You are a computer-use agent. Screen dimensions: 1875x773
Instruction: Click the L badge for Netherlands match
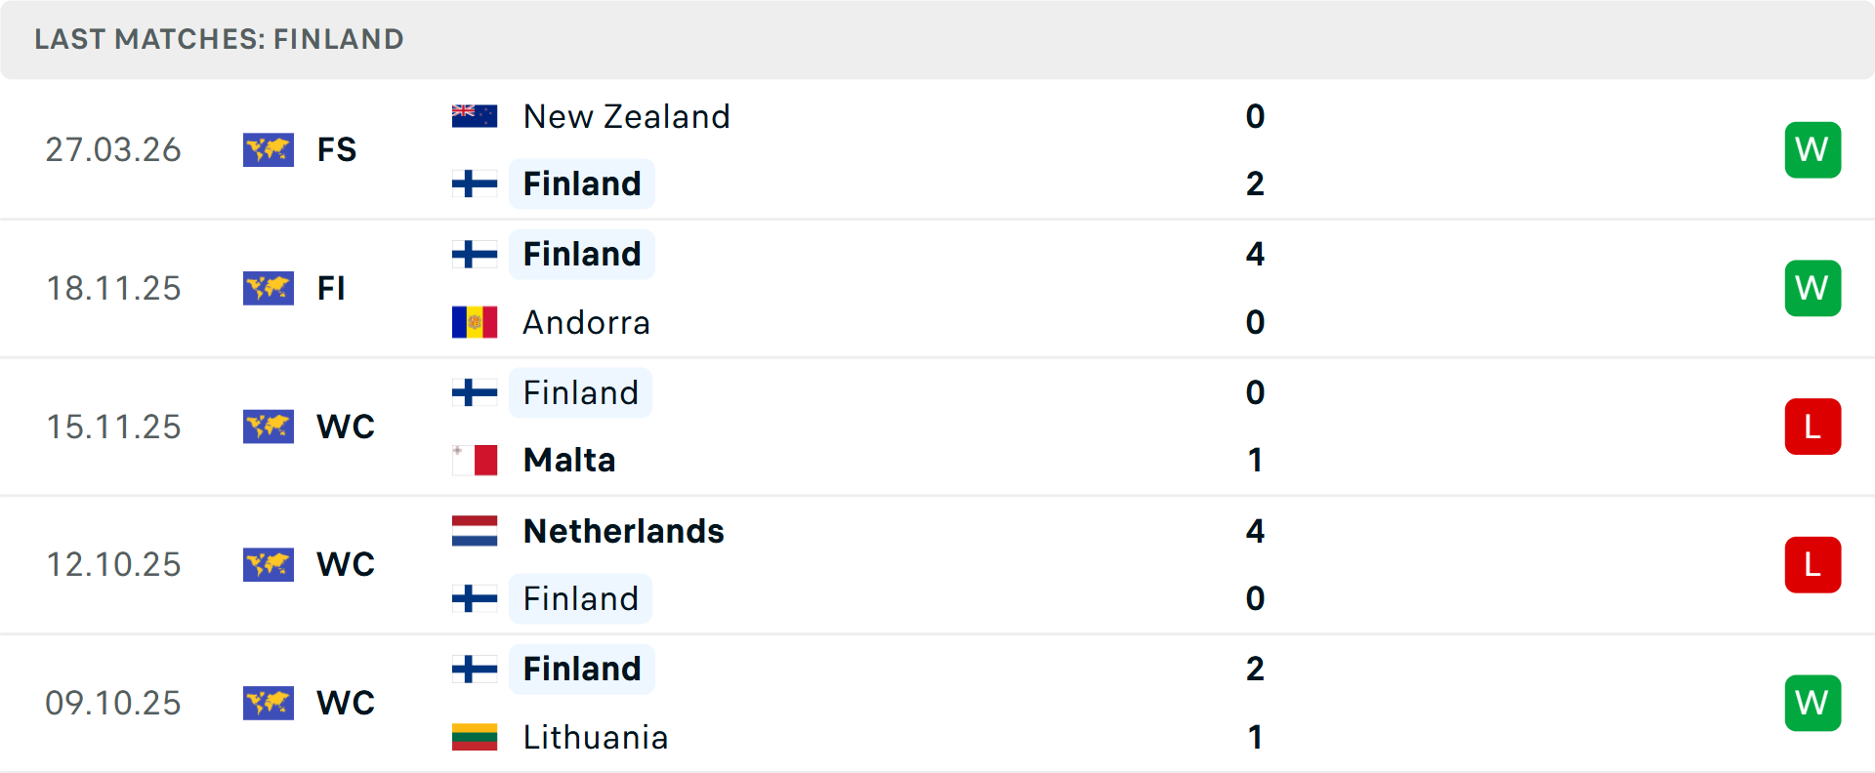pos(1812,564)
